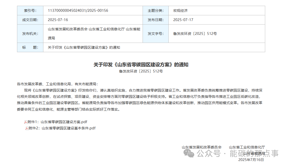The image size is (288, 165).
Task: Click the PDF icon beside 附件2
Action: pyautogui.click(x=27, y=128)
